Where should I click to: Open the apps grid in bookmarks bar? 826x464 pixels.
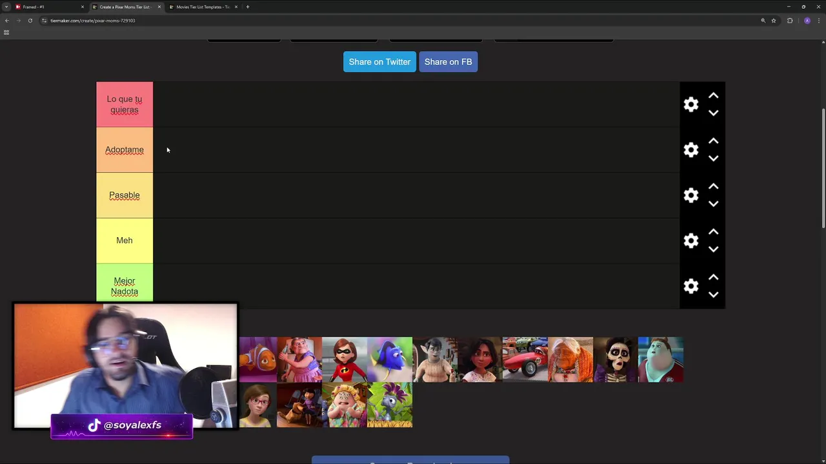coord(6,32)
